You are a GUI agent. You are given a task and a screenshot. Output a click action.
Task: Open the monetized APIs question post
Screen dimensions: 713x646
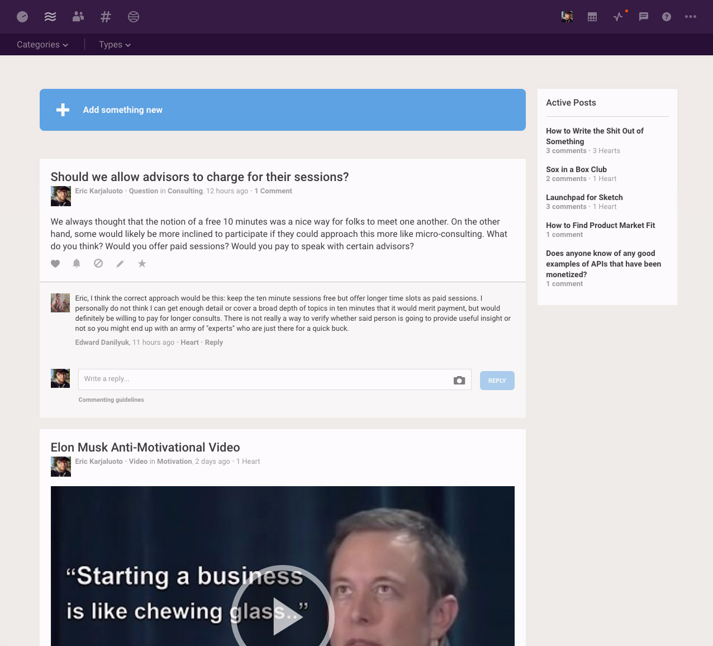(x=603, y=264)
